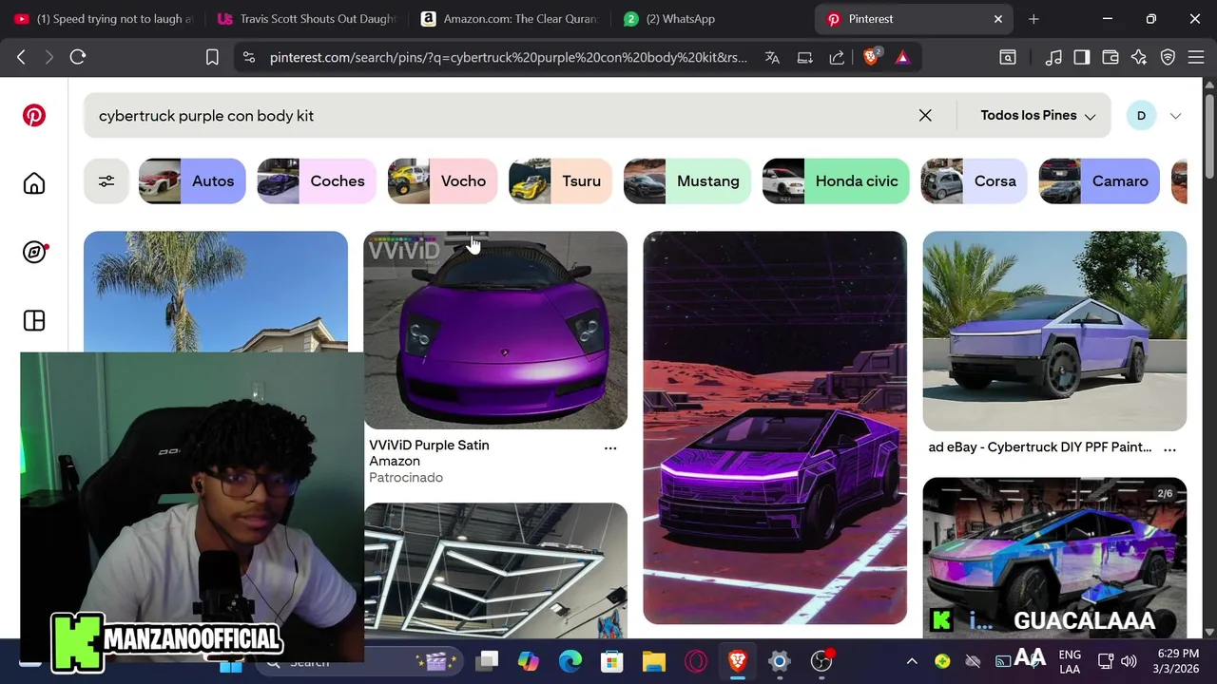Open the Brave playlist music icon
This screenshot has width=1217, height=684.
pos(1053,58)
